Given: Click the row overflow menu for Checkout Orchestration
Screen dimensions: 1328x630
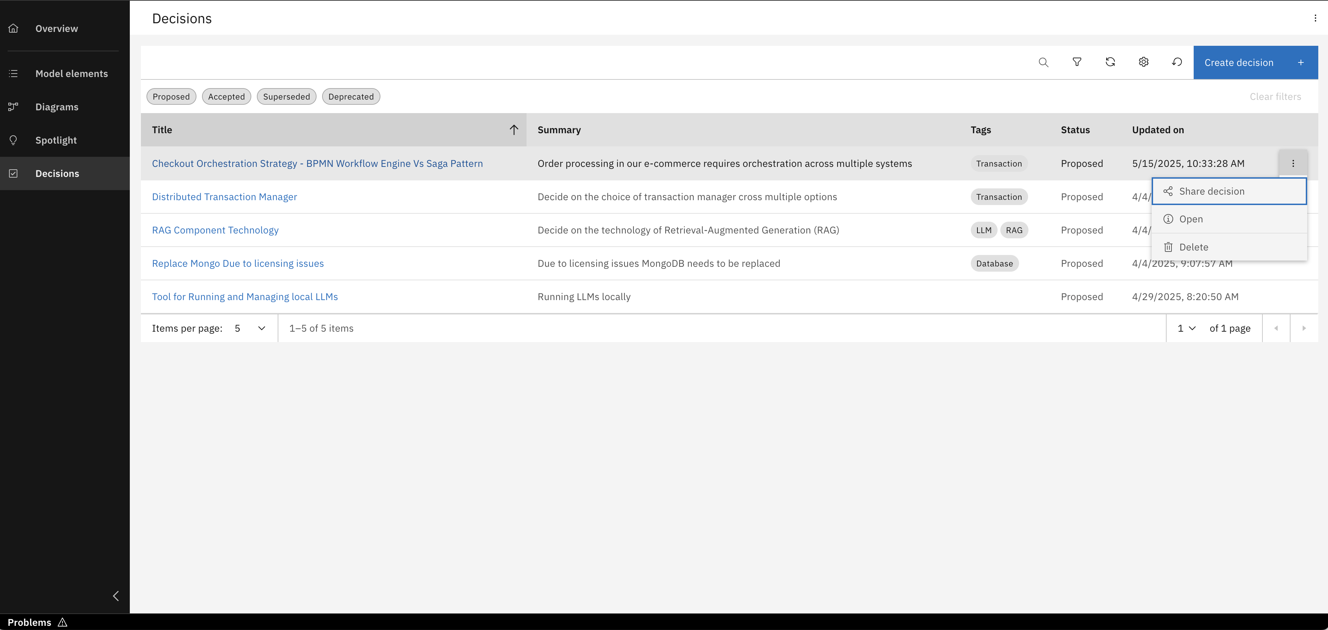Looking at the screenshot, I should coord(1293,163).
